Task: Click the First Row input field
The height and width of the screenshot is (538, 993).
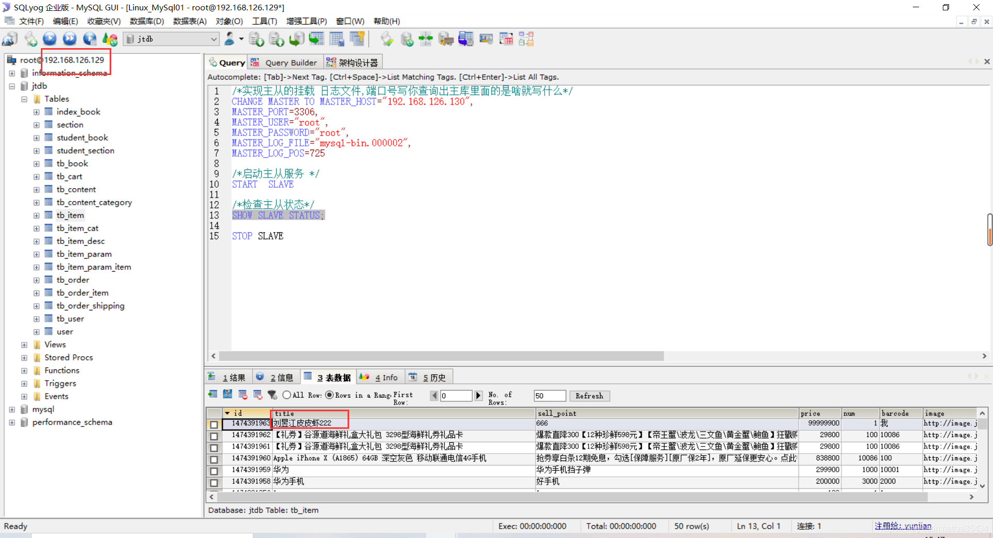Action: 456,396
